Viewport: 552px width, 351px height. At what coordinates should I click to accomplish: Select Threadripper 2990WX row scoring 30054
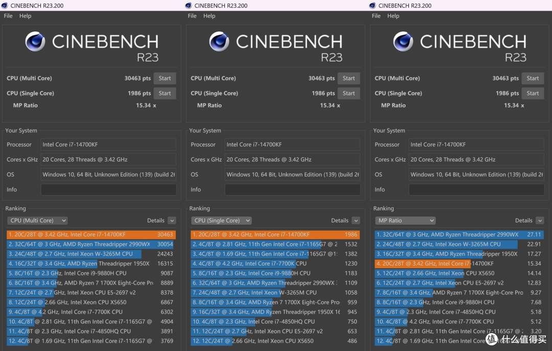(91, 244)
